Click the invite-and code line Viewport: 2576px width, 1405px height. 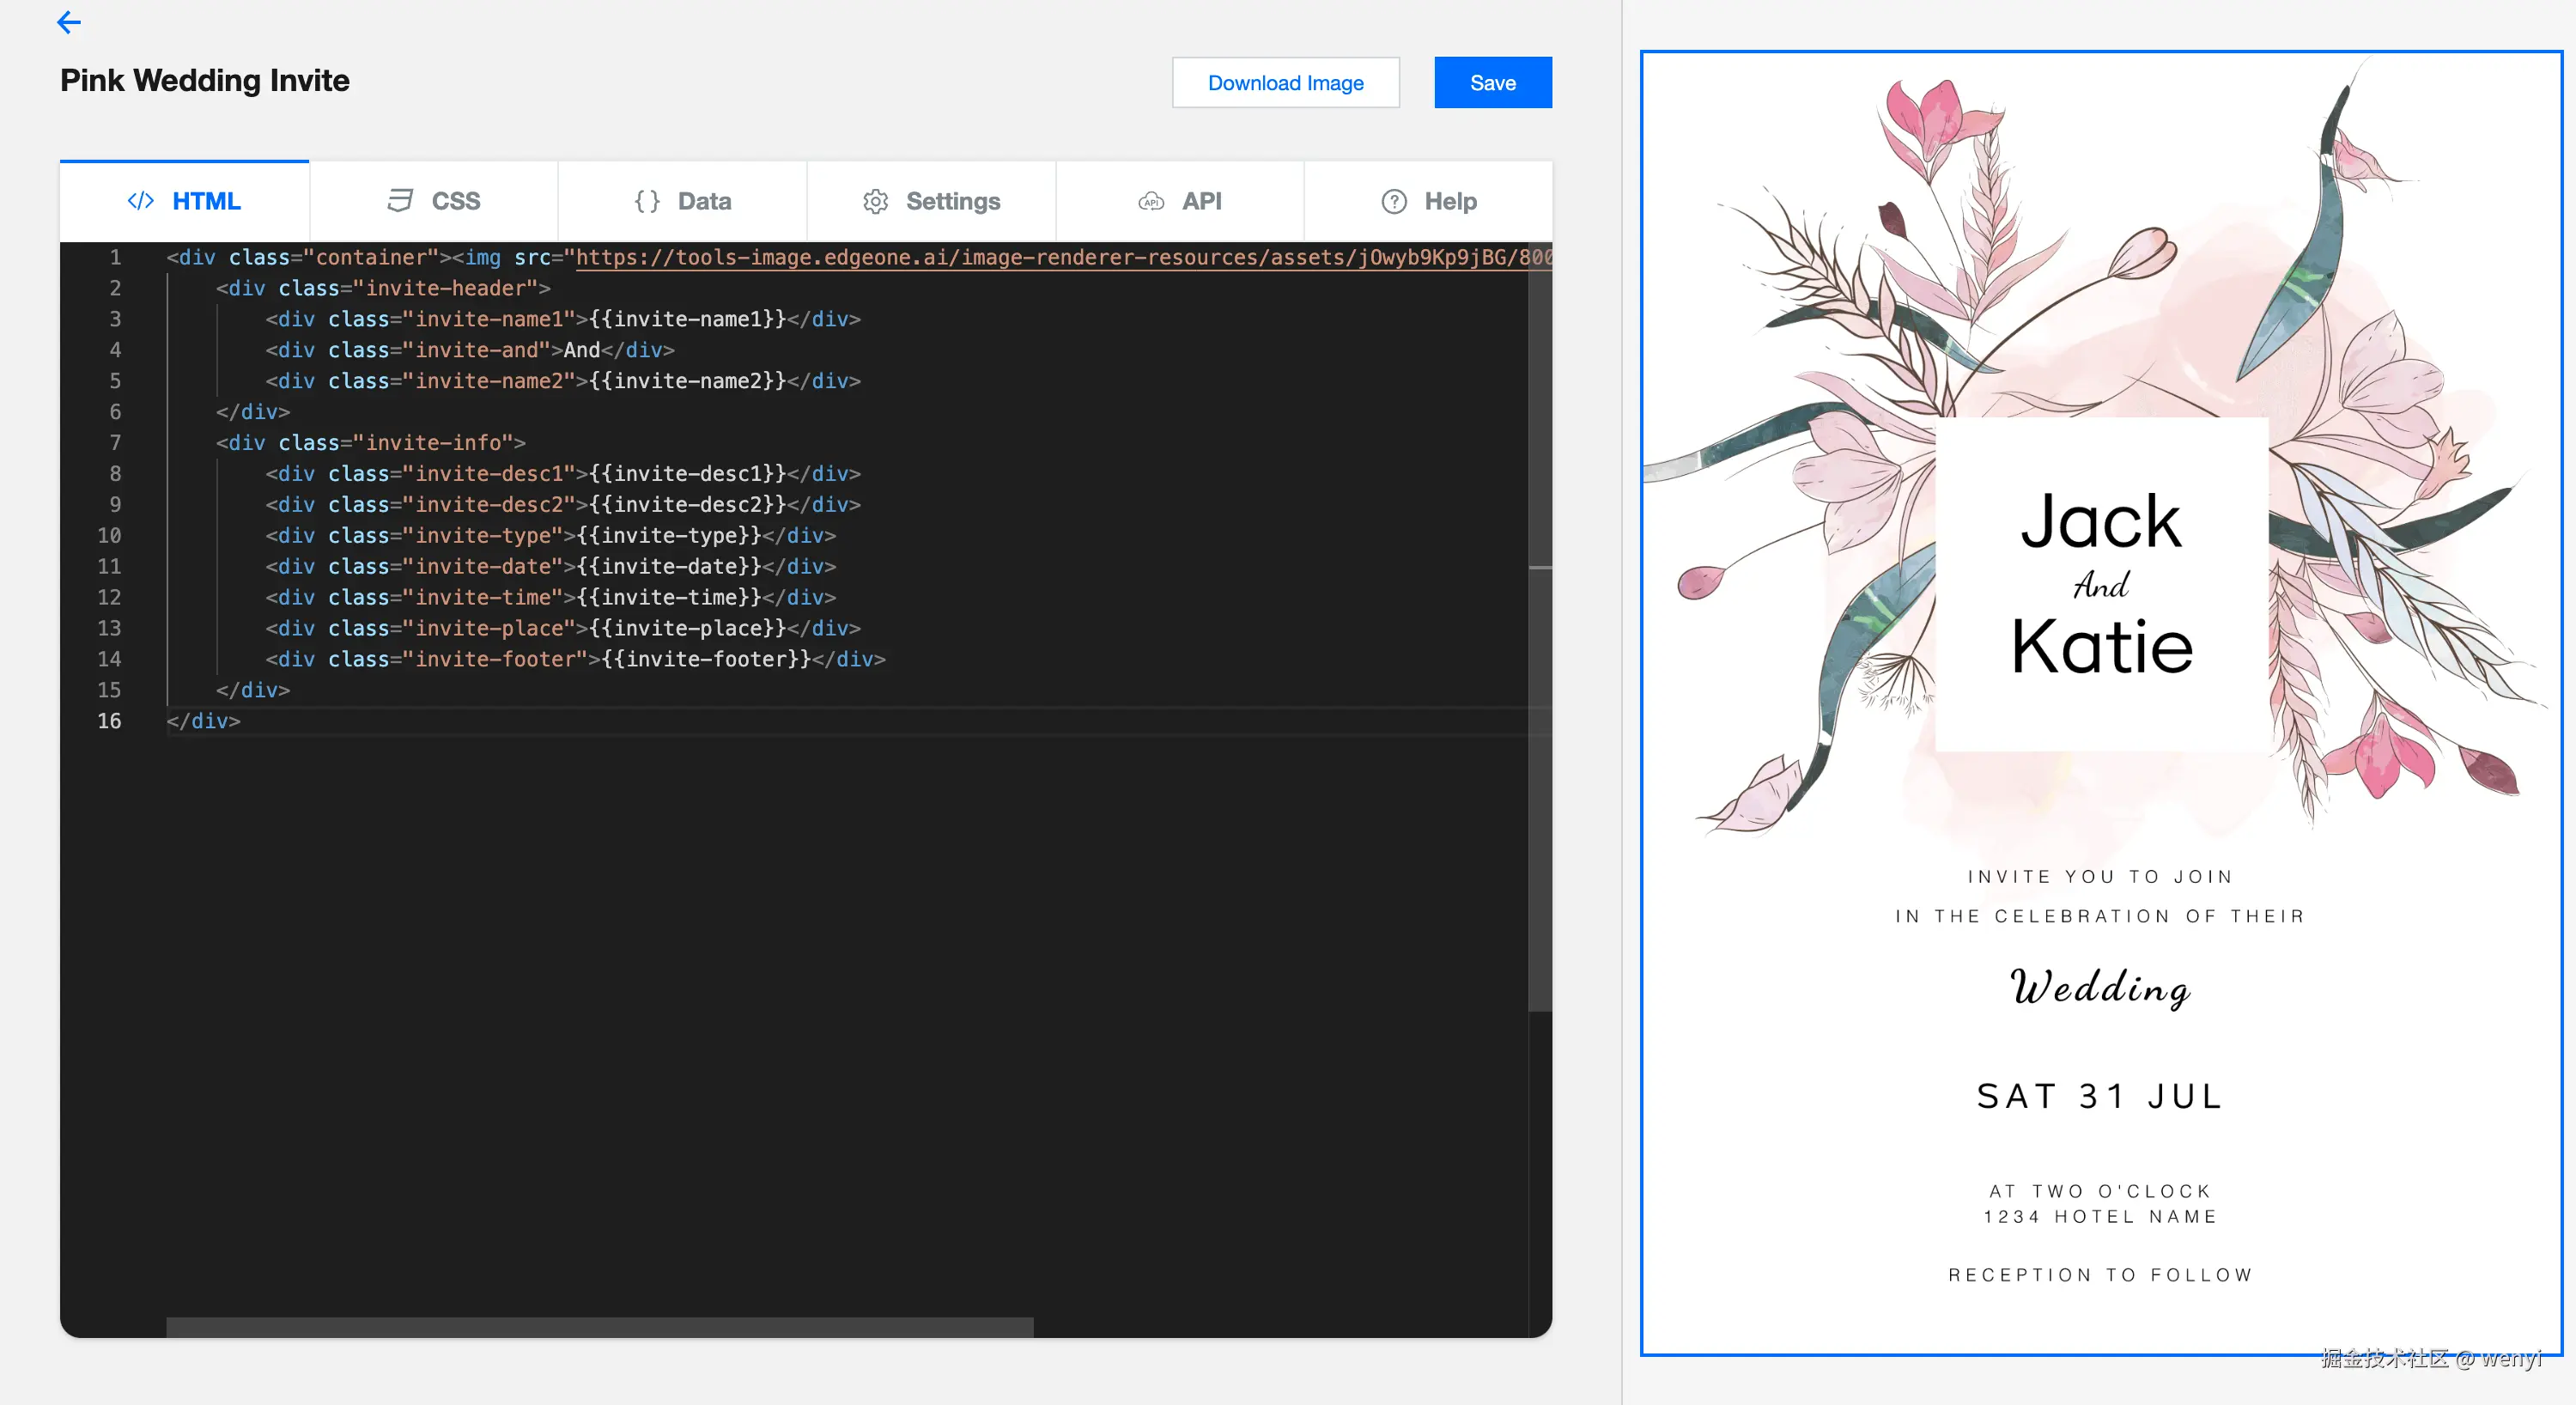point(470,350)
